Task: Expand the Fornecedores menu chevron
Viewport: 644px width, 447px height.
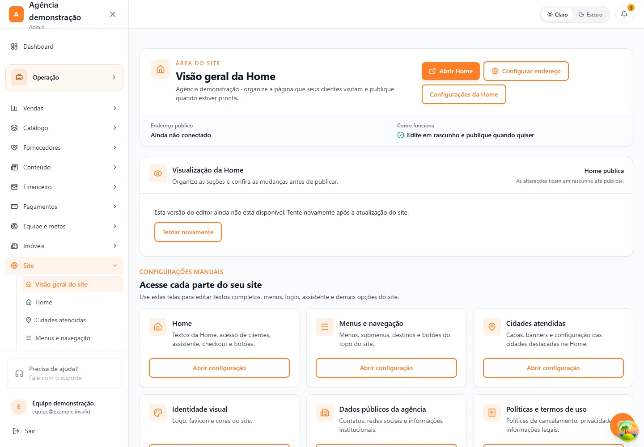Action: tap(115, 148)
